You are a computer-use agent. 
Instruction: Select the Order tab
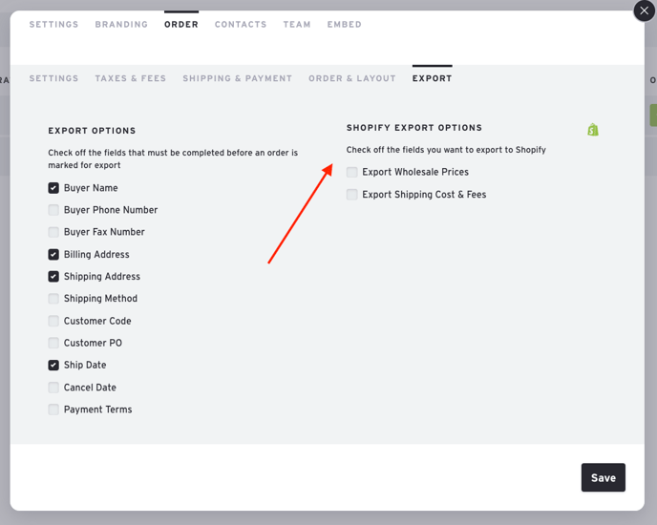(x=181, y=24)
